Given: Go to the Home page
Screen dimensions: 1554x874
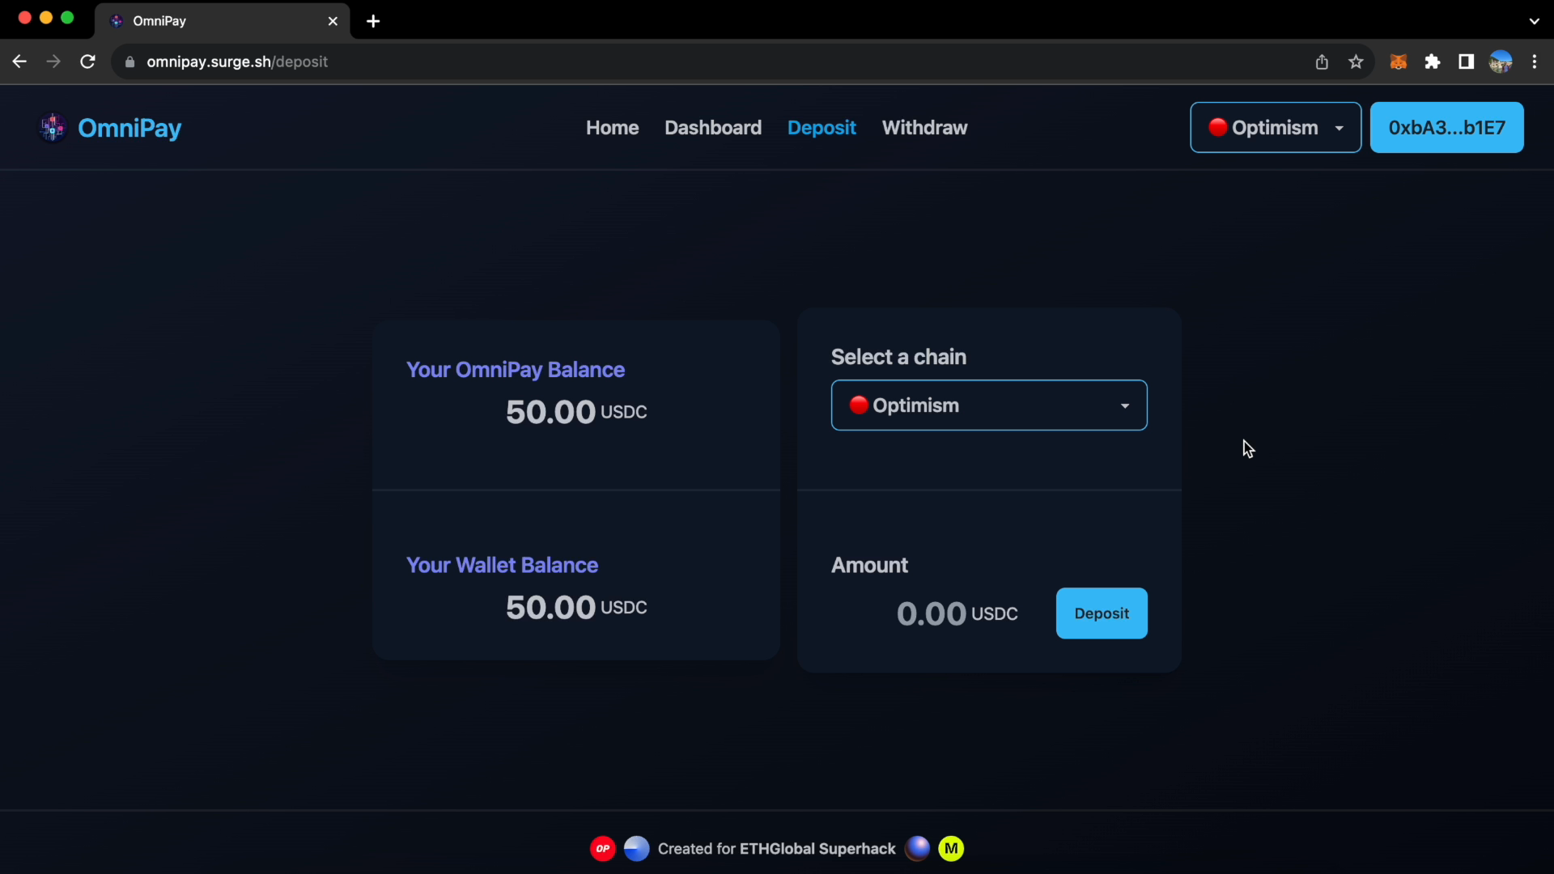Looking at the screenshot, I should 612,128.
